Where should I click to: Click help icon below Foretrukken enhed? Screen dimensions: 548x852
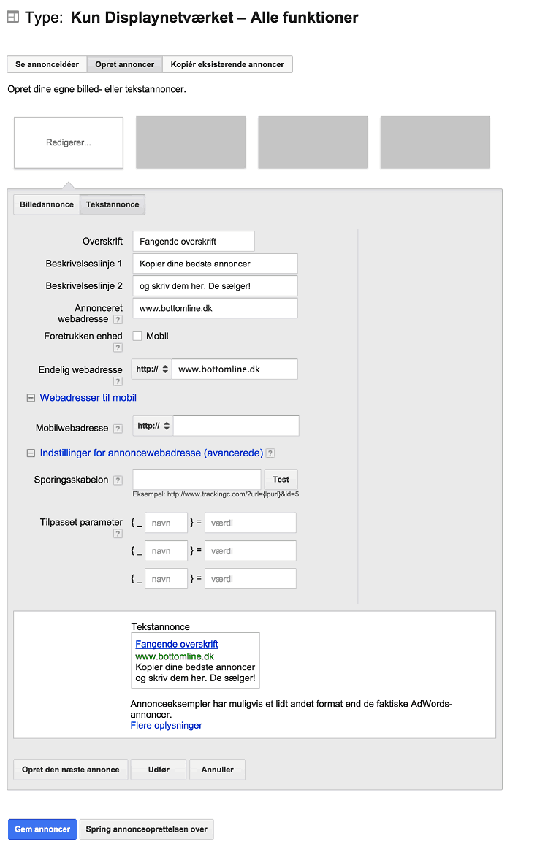pyautogui.click(x=118, y=348)
